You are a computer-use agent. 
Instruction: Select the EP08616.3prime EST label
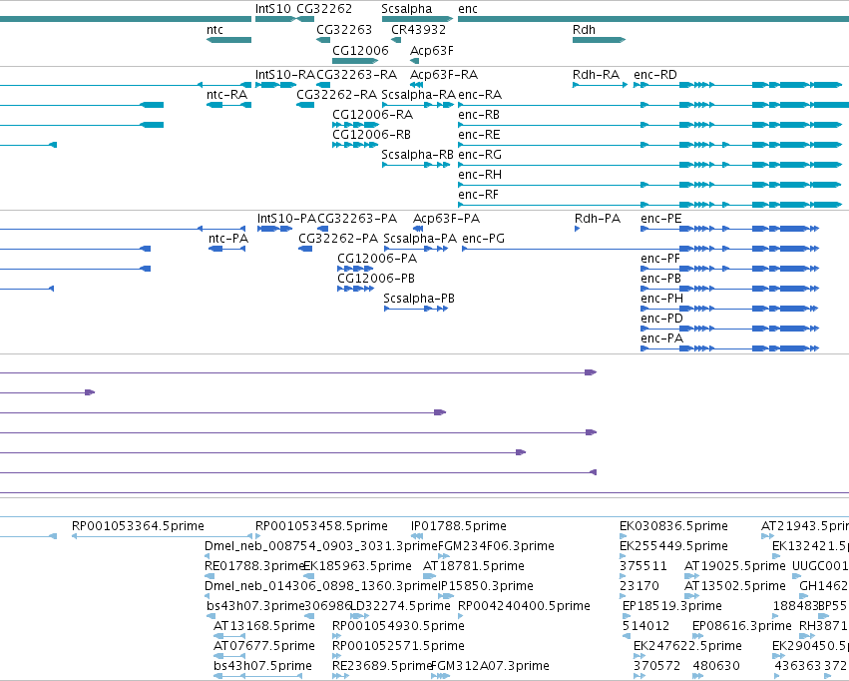click(742, 627)
